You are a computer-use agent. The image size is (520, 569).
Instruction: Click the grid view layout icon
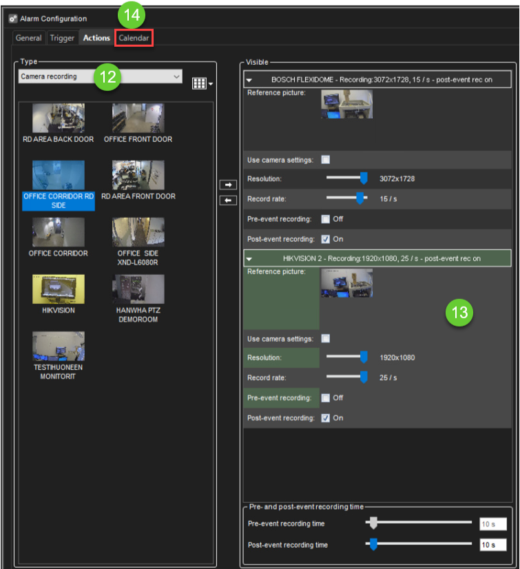tap(200, 83)
